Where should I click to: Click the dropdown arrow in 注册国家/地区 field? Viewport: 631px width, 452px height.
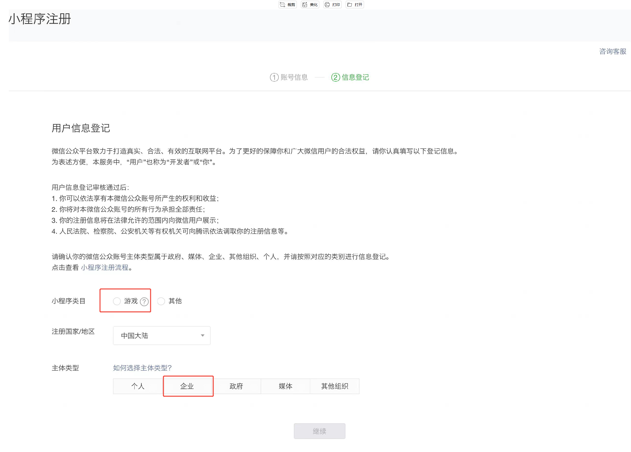point(203,335)
